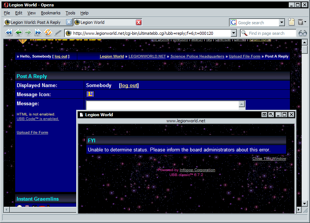Image resolution: width=310 pixels, height=223 pixels.
Task: Click the www.legionworld.net popup address text
Action: click(186, 121)
